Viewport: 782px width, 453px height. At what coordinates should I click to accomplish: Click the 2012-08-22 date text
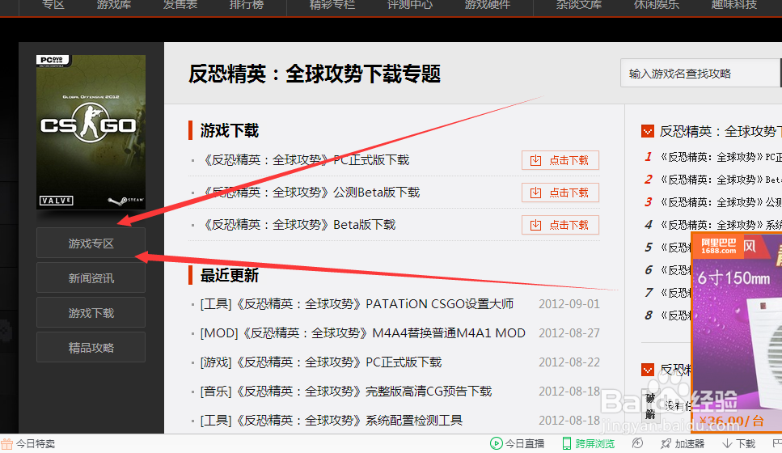[x=569, y=362]
